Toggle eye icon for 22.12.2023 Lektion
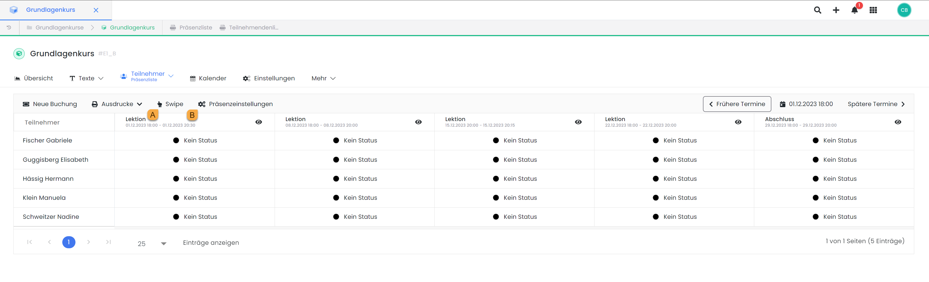Viewport: 929px width, 282px height. (x=738, y=122)
